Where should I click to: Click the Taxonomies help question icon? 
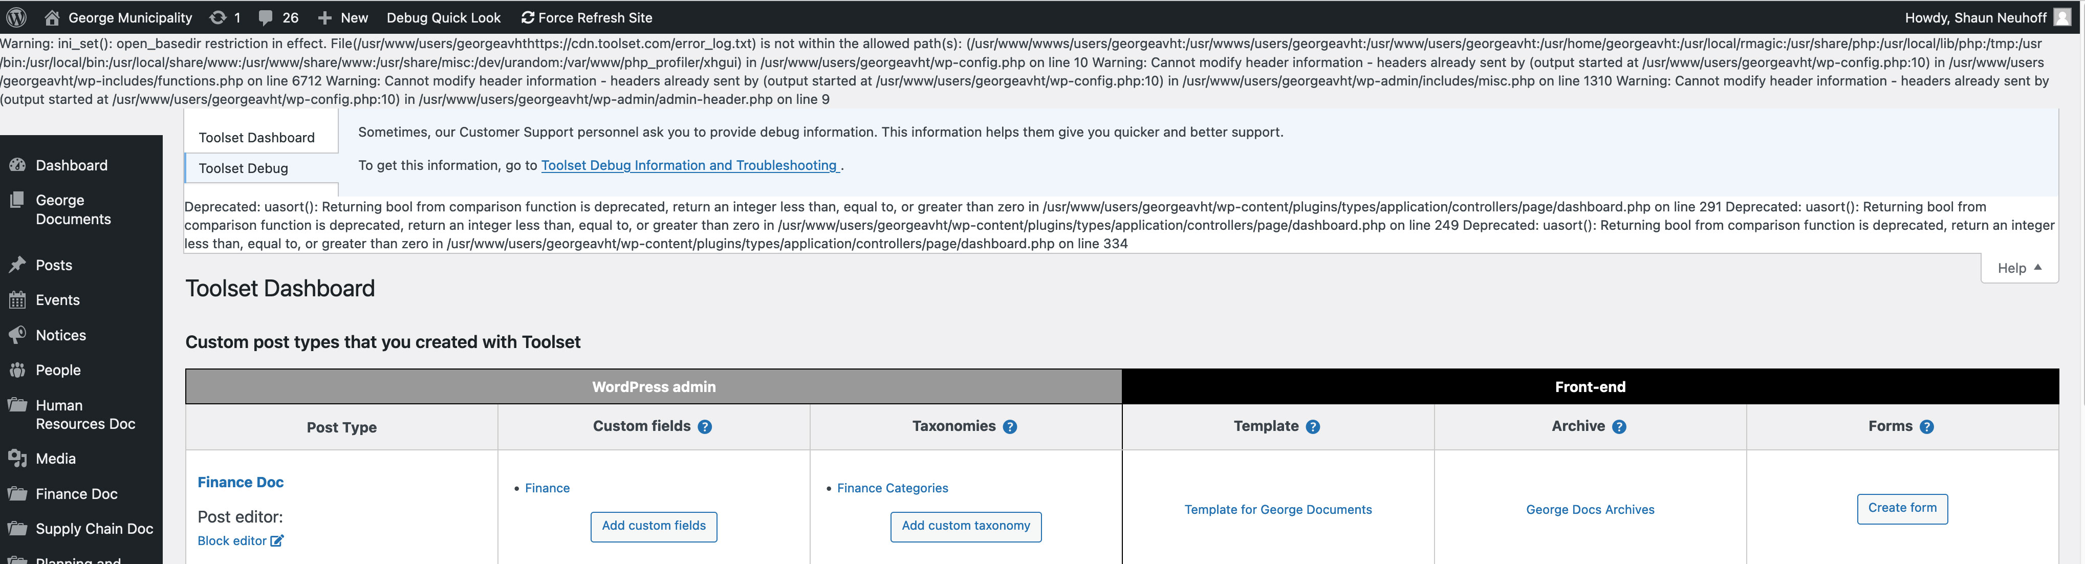(x=1010, y=426)
